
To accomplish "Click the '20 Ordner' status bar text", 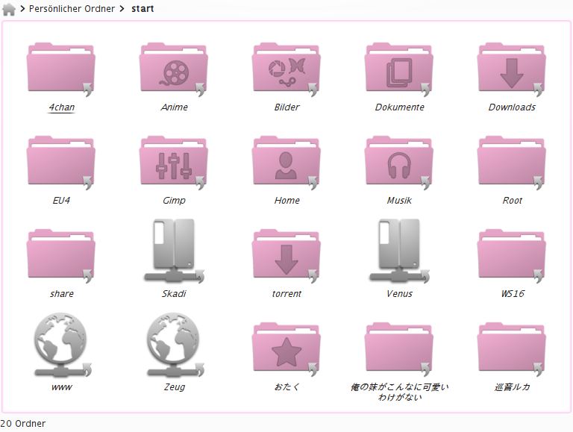I will pyautogui.click(x=22, y=423).
